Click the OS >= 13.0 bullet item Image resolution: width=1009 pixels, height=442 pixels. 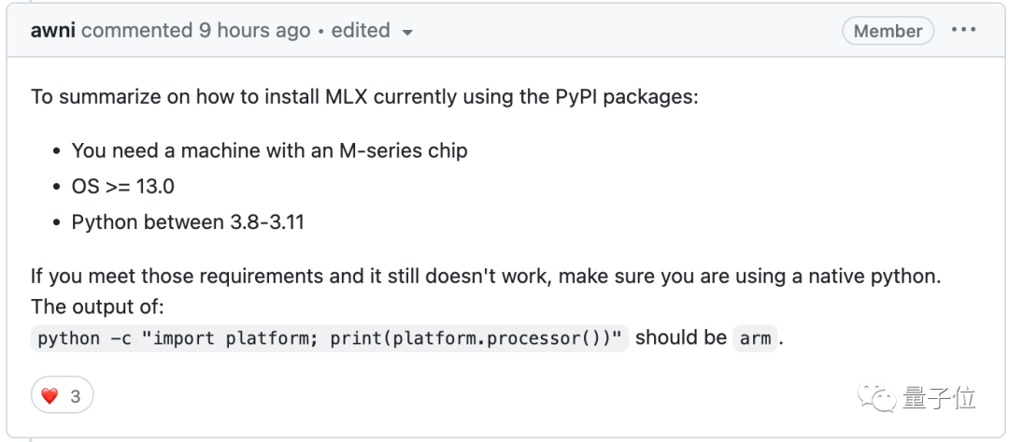[x=122, y=186]
